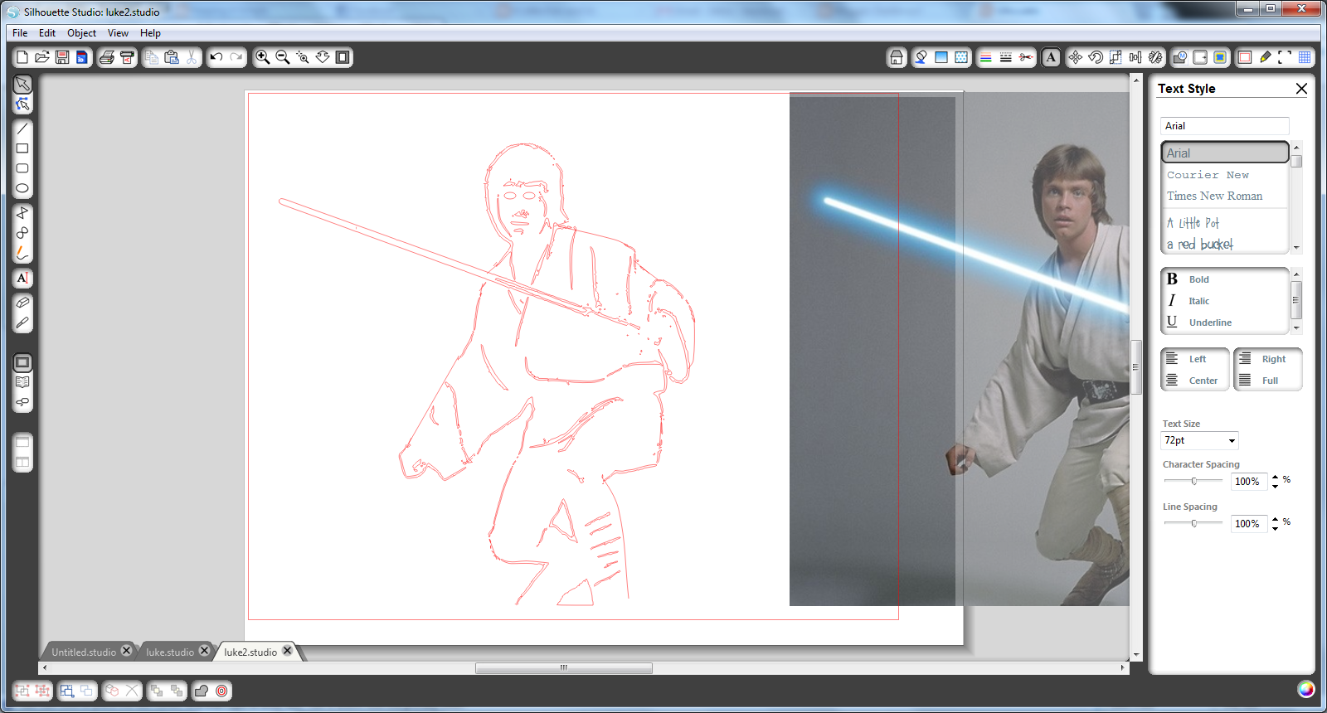Click the Print icon in the toolbar
The width and height of the screenshot is (1327, 713).
(107, 57)
